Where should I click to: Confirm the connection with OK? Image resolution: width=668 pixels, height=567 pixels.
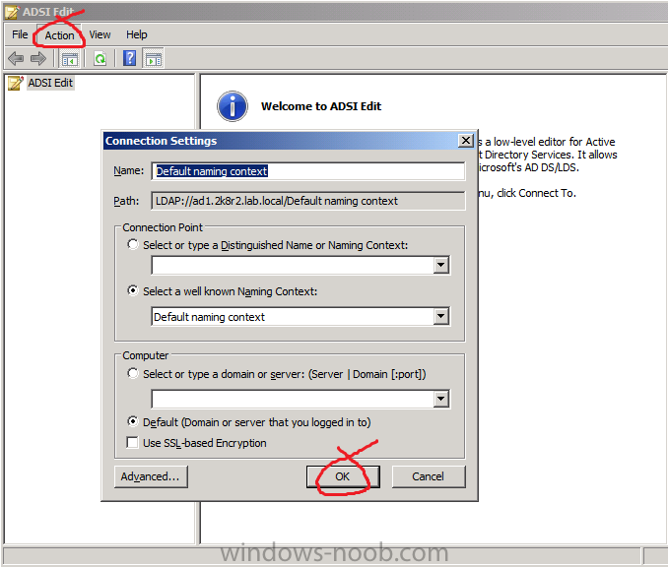tap(343, 476)
